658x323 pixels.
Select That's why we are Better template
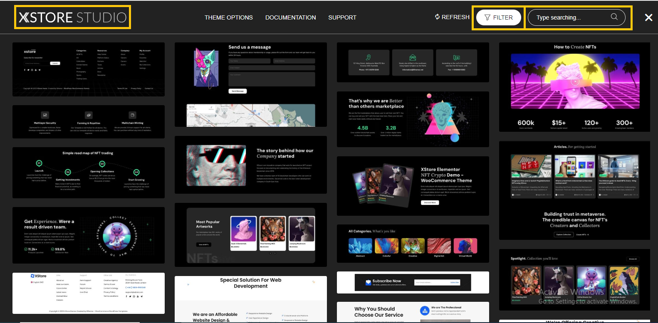click(x=413, y=119)
